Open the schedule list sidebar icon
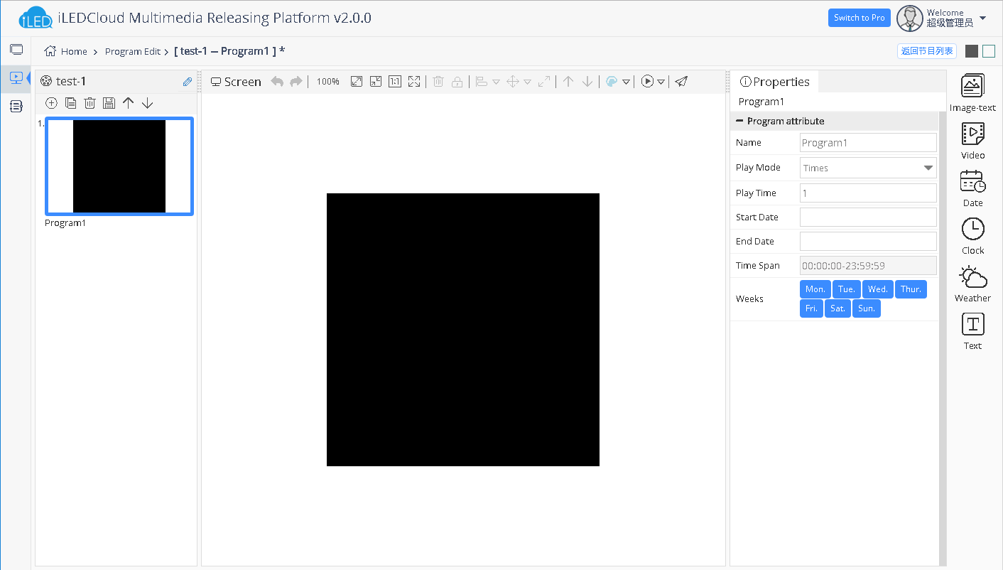This screenshot has height=570, width=1003. click(16, 106)
